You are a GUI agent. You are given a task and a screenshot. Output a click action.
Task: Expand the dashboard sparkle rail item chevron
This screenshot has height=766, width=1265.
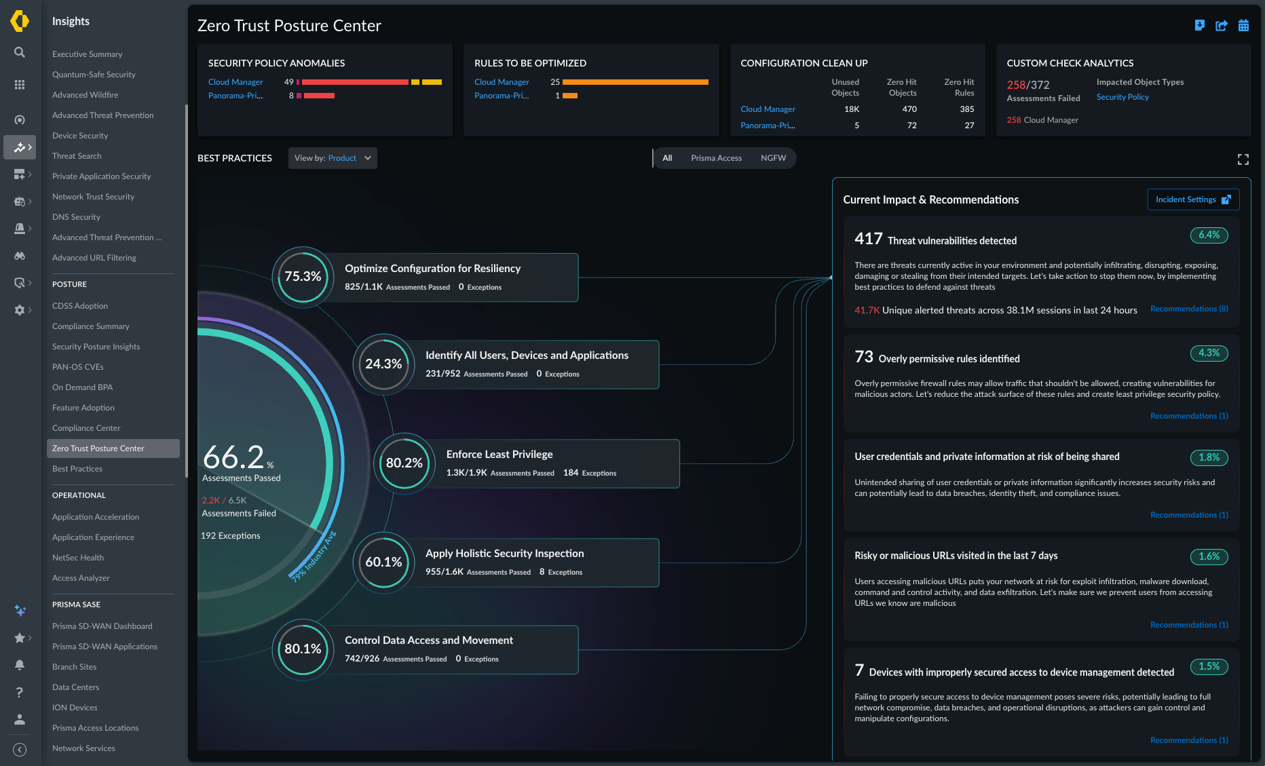coord(30,174)
